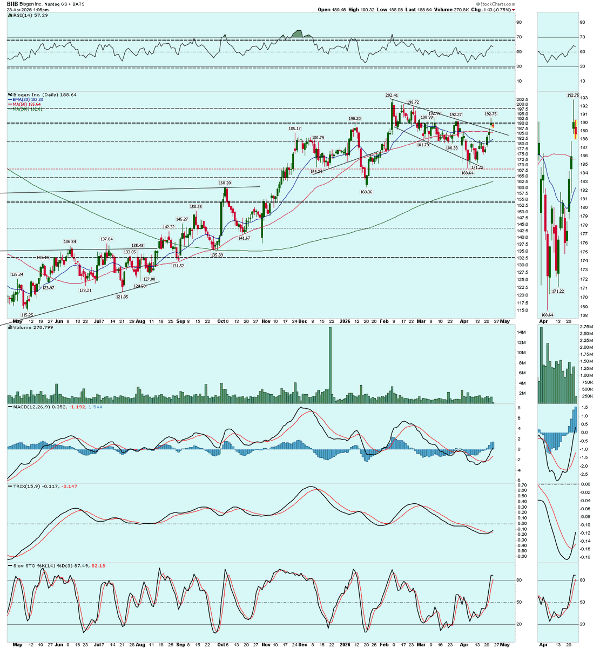Click the Last 188.64 value in the header
Image resolution: width=600 pixels, height=648 pixels.
tap(424, 9)
